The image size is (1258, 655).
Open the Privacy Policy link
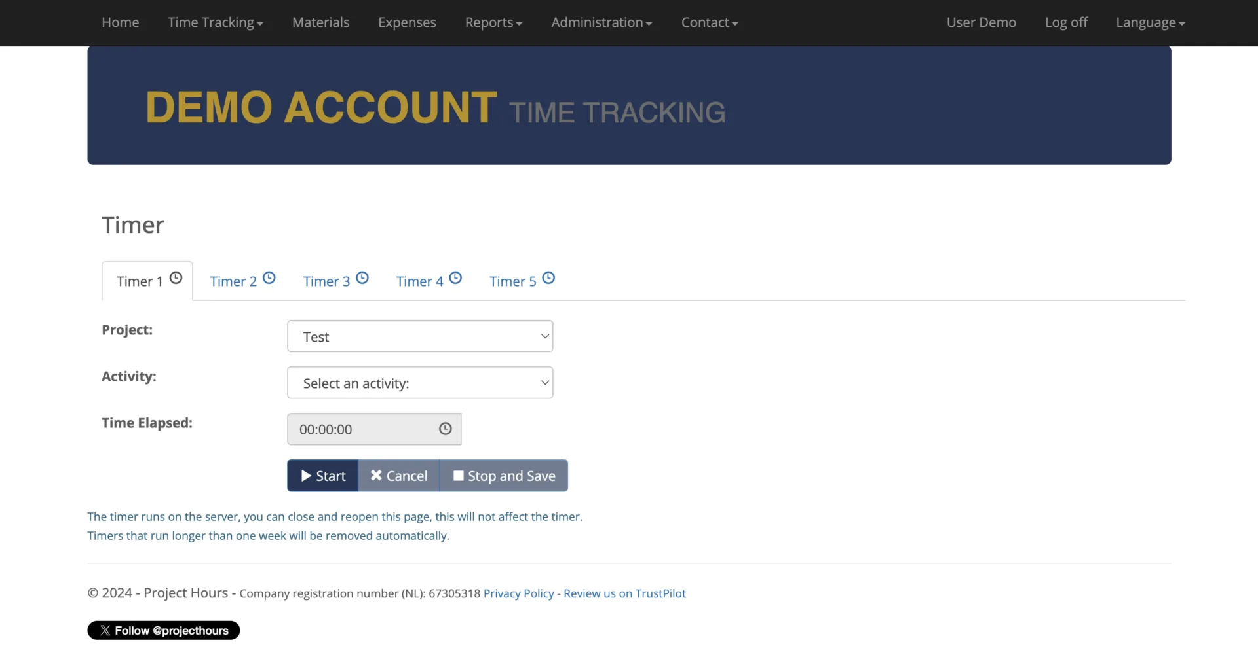pos(518,593)
